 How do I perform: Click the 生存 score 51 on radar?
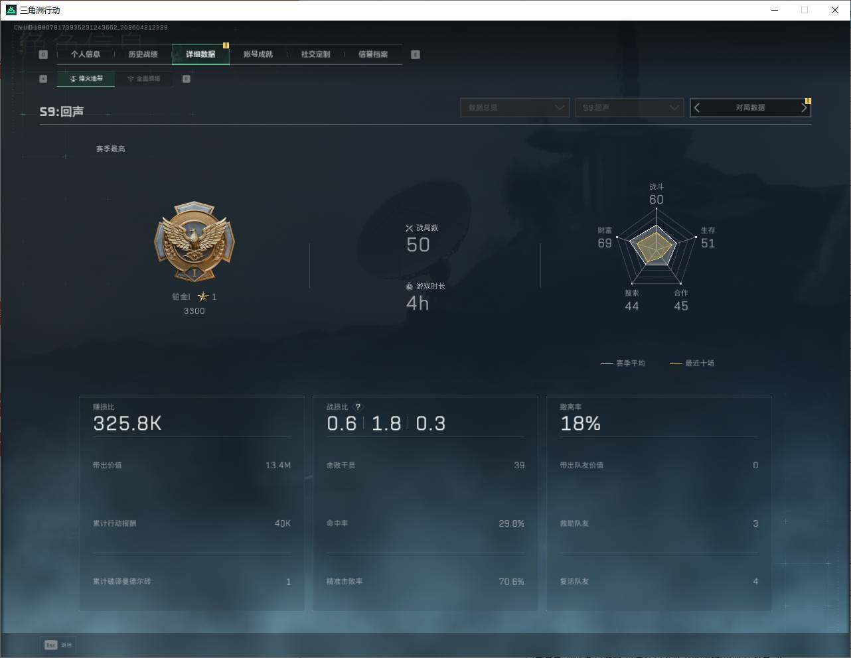tap(708, 243)
